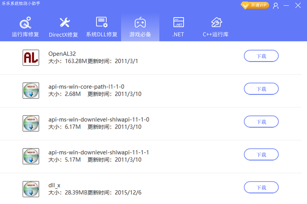Viewport: 307px width, 204px height.
Task: Switch to the .NET tab label
Action: (x=178, y=34)
